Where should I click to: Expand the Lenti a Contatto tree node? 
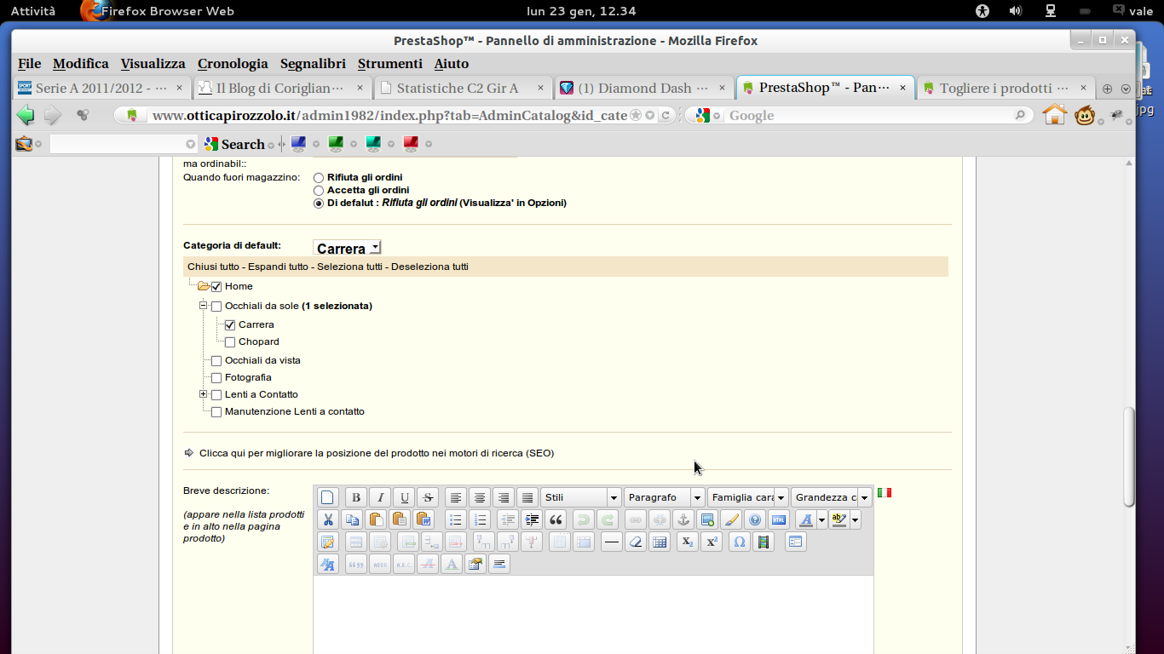click(x=204, y=394)
